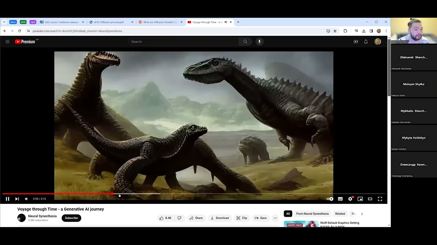
Task: Install app icon in address bar
Action: pos(328,31)
